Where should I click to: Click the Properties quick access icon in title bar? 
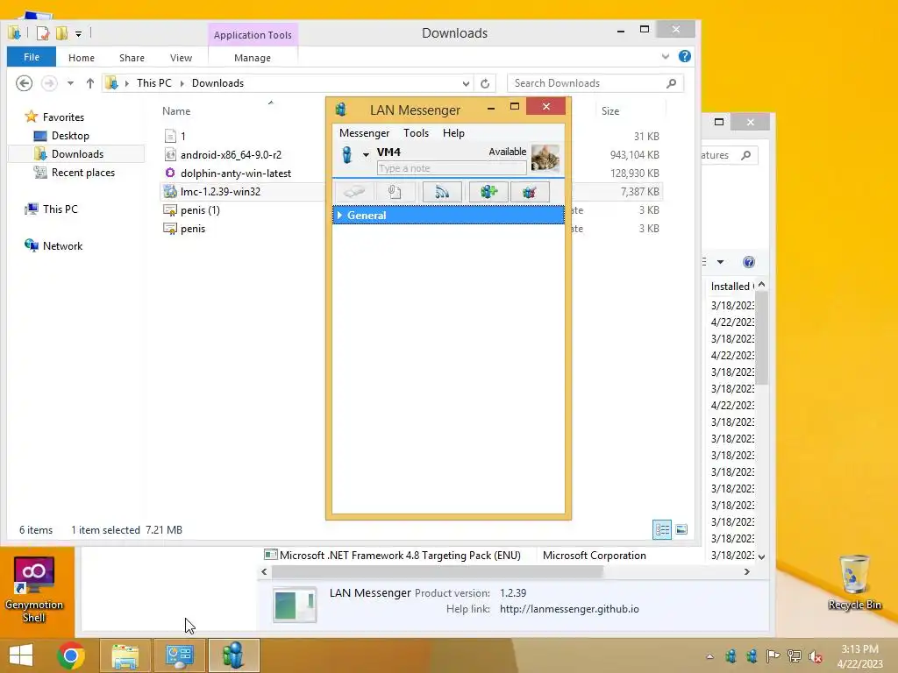(x=43, y=34)
